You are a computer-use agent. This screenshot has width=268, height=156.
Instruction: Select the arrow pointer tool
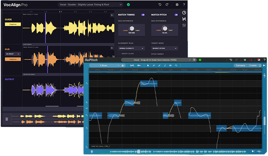tap(148, 66)
